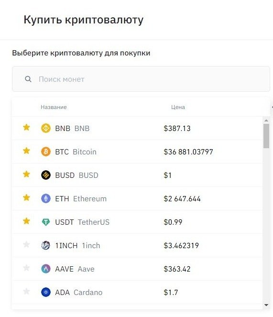Click the scrollbar down arrow

[266, 305]
